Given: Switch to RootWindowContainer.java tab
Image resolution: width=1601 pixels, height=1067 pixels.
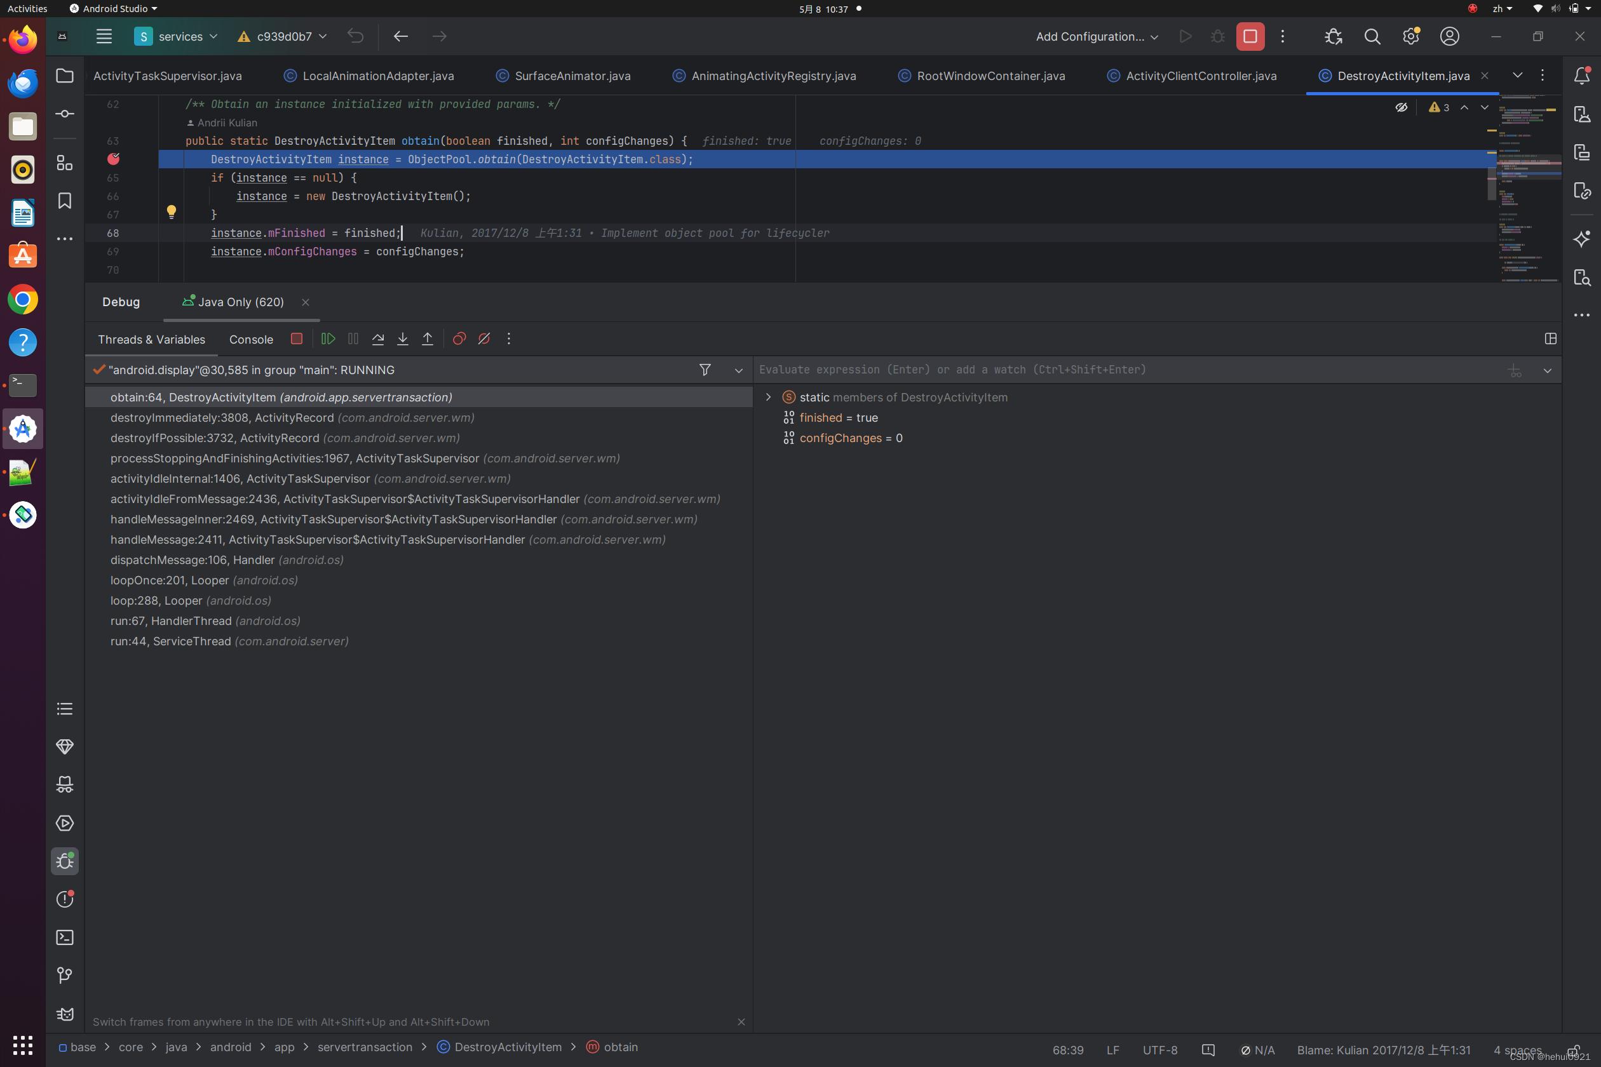Looking at the screenshot, I should pos(982,76).
